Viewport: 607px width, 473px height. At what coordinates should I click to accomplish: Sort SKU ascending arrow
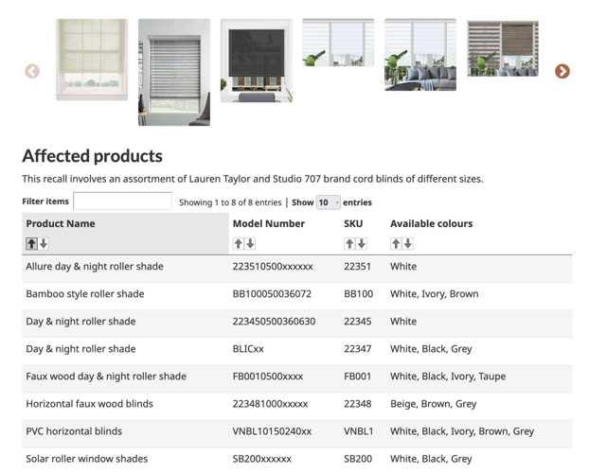(x=349, y=244)
